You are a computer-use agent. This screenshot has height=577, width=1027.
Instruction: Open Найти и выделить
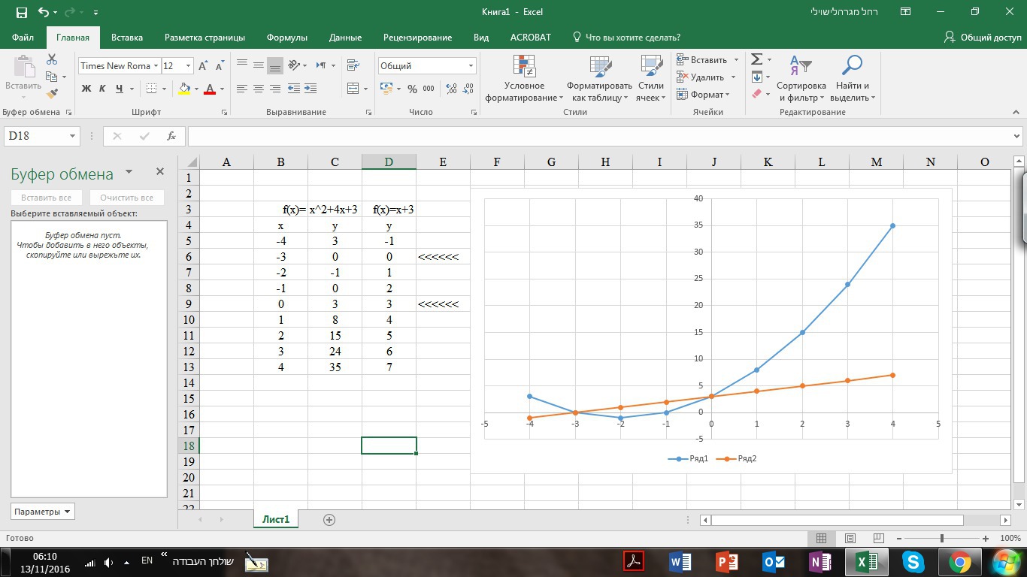[x=853, y=78]
